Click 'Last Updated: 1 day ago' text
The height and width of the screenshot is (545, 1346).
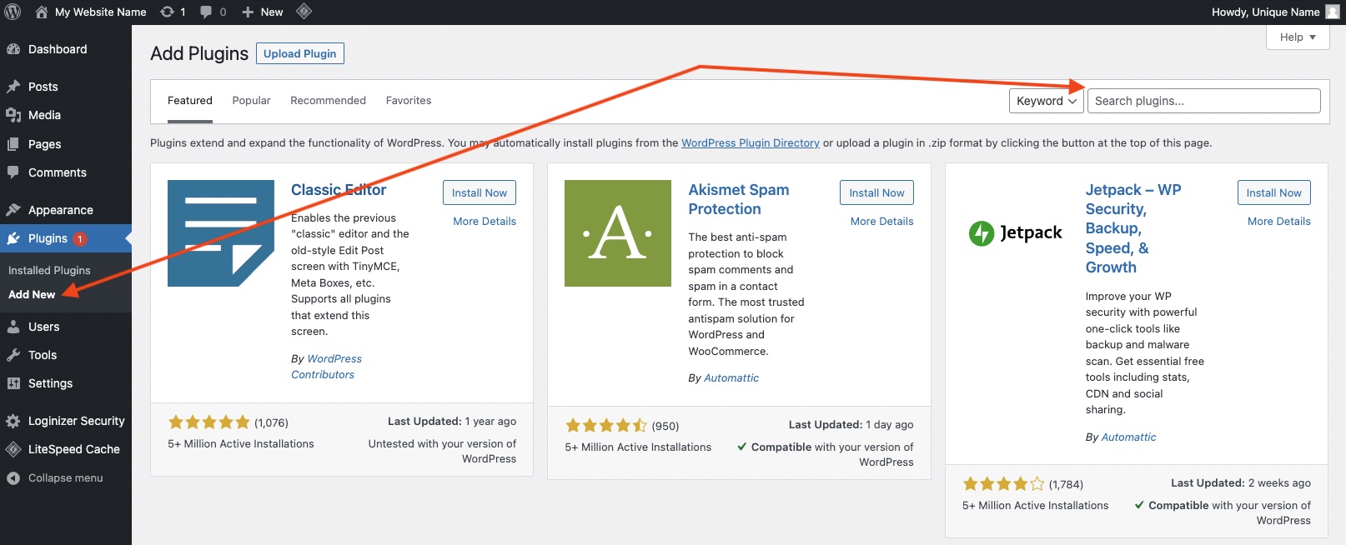(x=851, y=425)
